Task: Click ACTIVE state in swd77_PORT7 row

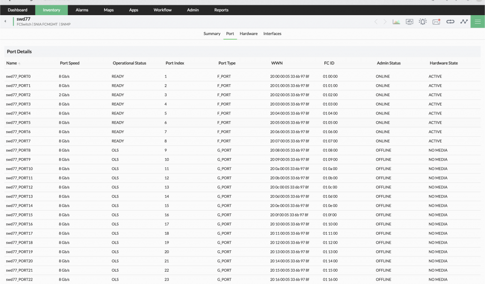Action: [x=435, y=141]
